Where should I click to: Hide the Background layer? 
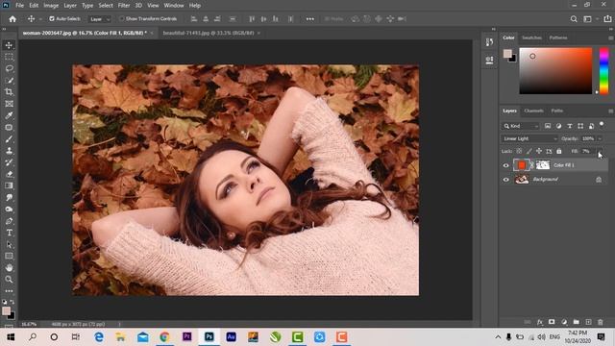click(x=505, y=180)
